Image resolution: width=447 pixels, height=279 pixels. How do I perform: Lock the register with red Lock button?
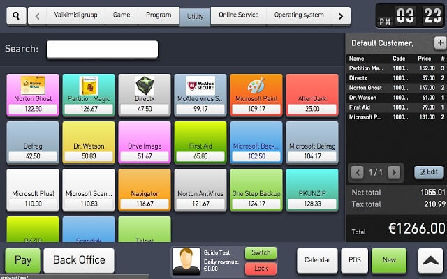click(261, 269)
